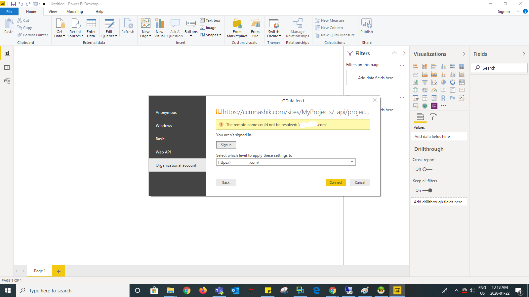Select the pie chart visual icon
The width and height of the screenshot is (529, 297).
click(443, 82)
